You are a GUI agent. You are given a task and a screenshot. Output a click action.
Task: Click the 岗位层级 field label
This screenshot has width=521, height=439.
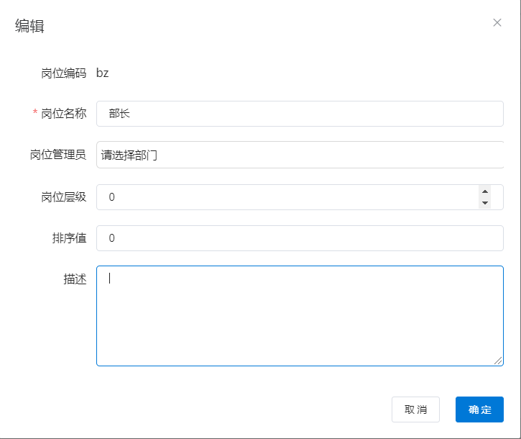point(64,197)
